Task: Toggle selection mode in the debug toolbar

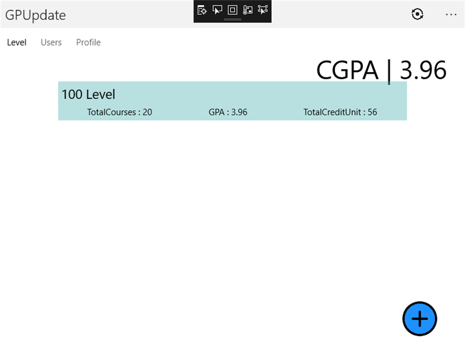Action: coord(217,10)
